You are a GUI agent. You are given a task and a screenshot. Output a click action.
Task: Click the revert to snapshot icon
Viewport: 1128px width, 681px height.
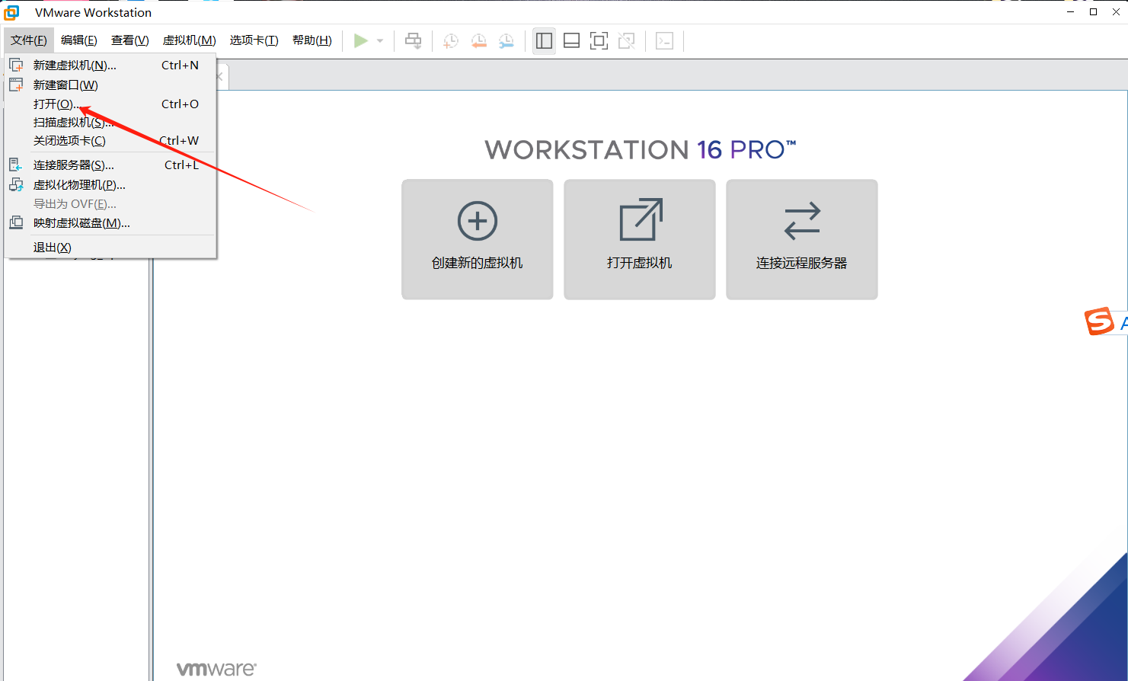tap(478, 41)
